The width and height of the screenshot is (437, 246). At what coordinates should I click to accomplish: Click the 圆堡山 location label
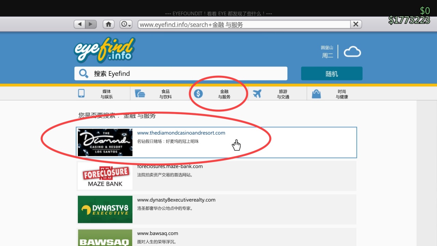[x=327, y=48]
